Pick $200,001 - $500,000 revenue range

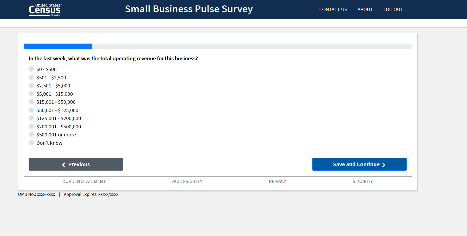(x=31, y=126)
